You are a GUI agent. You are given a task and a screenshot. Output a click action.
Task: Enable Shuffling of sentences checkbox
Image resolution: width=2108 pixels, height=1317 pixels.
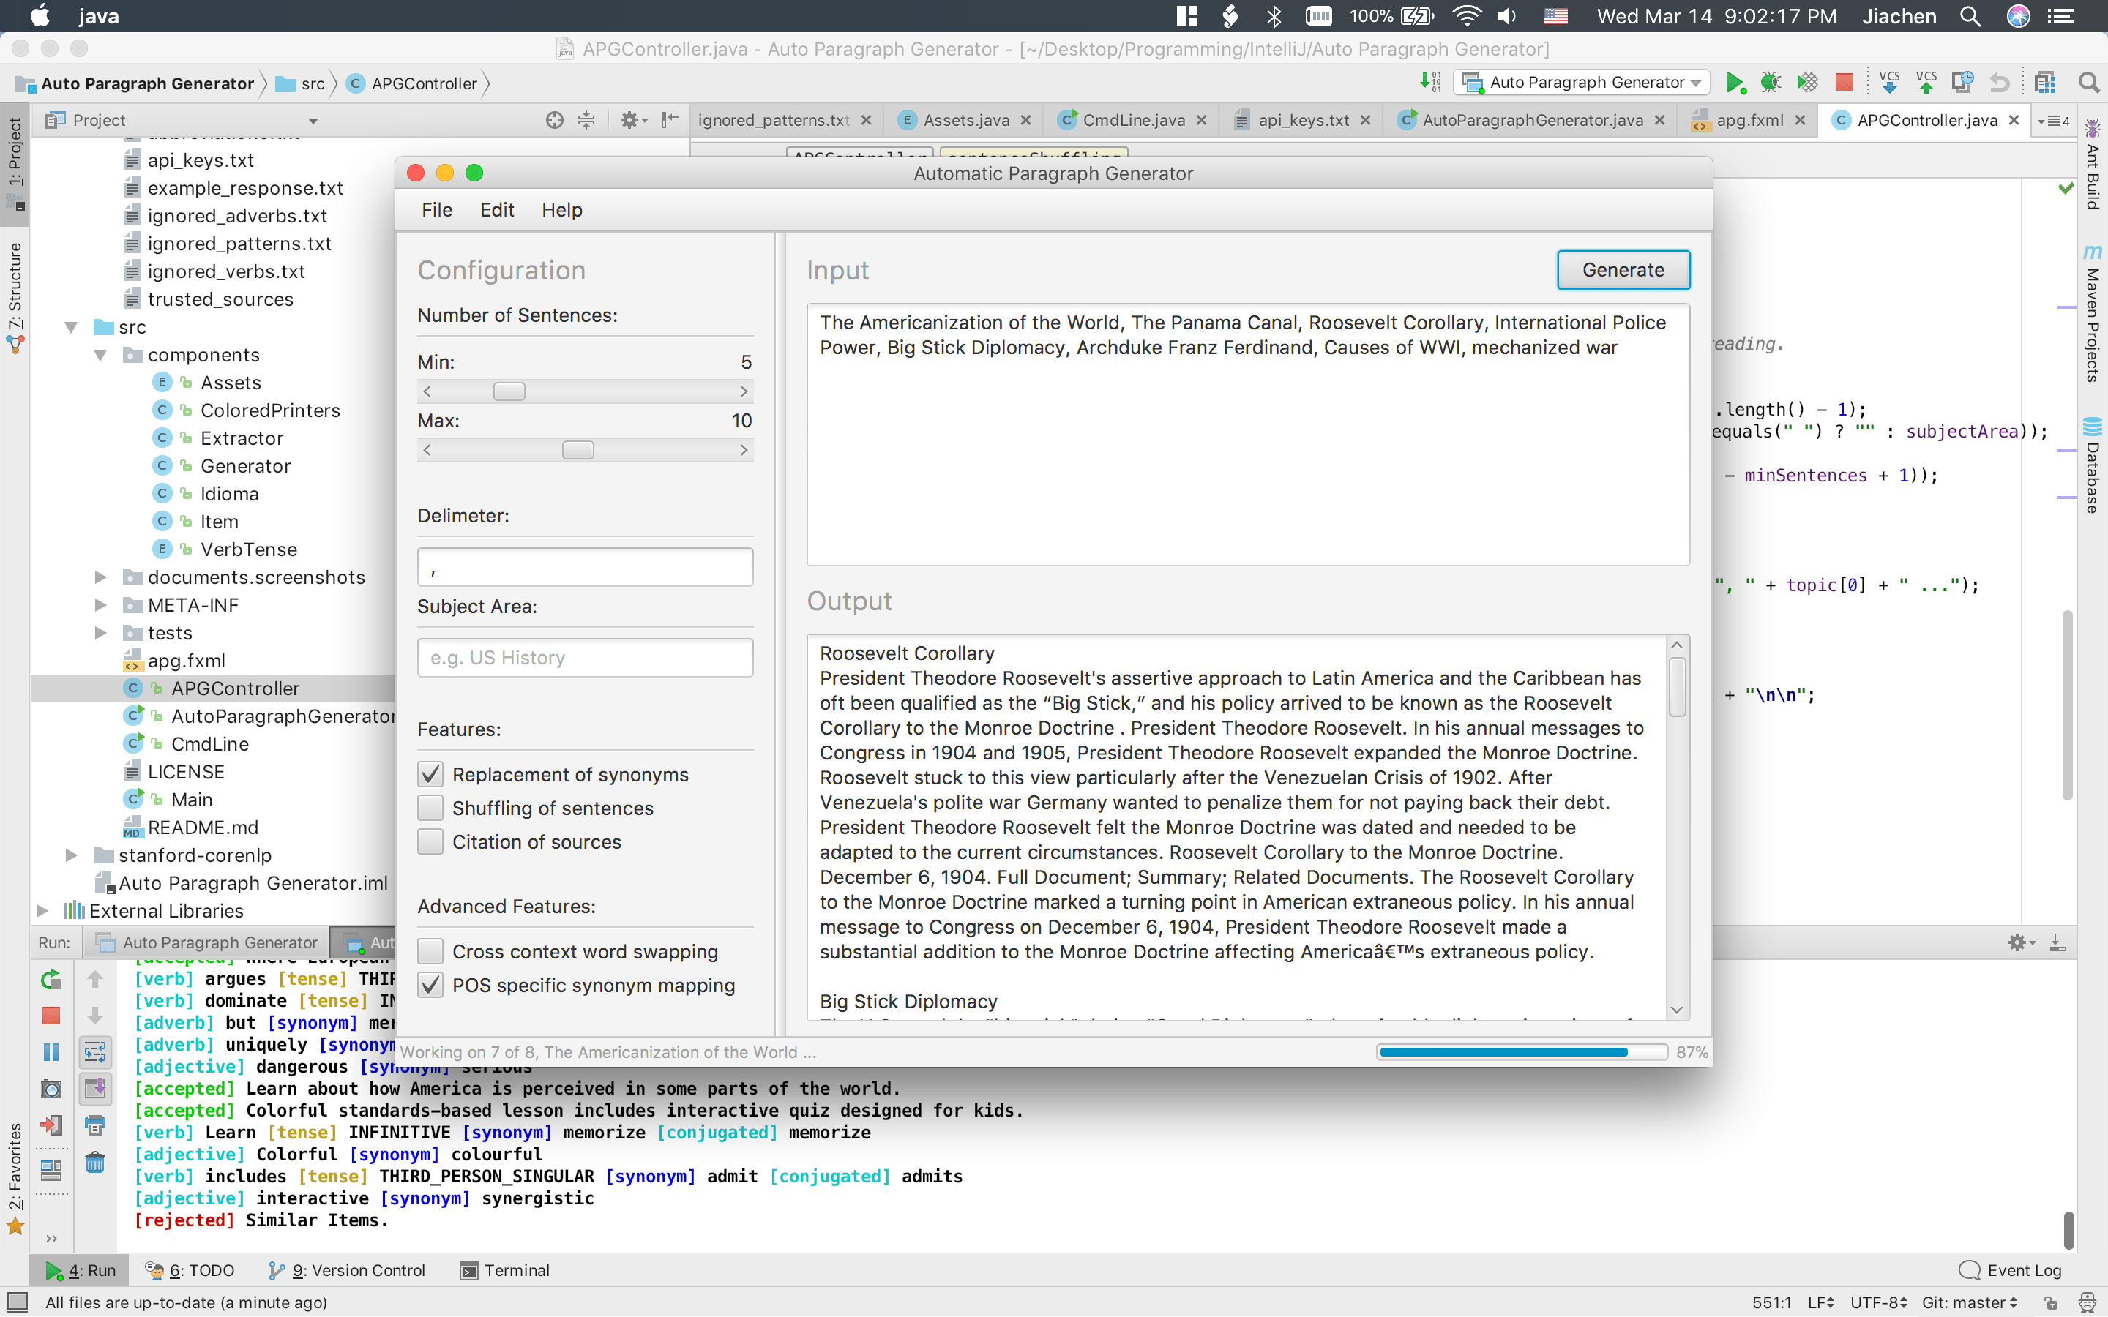point(430,808)
